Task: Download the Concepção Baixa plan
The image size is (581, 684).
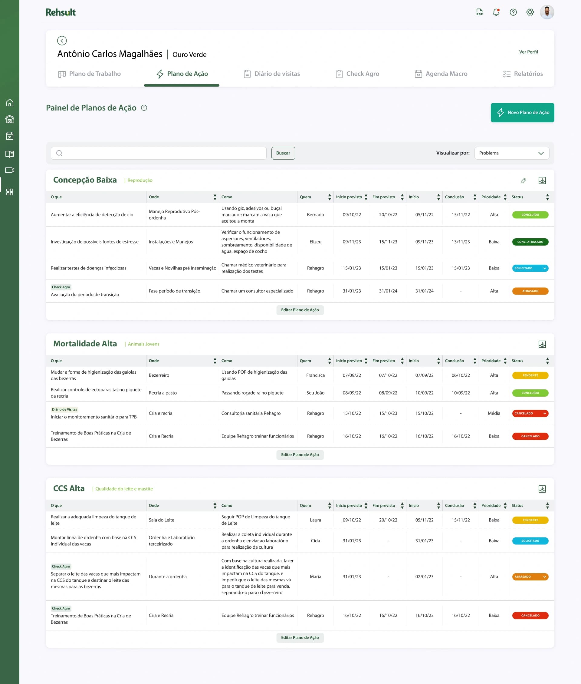Action: click(x=542, y=180)
